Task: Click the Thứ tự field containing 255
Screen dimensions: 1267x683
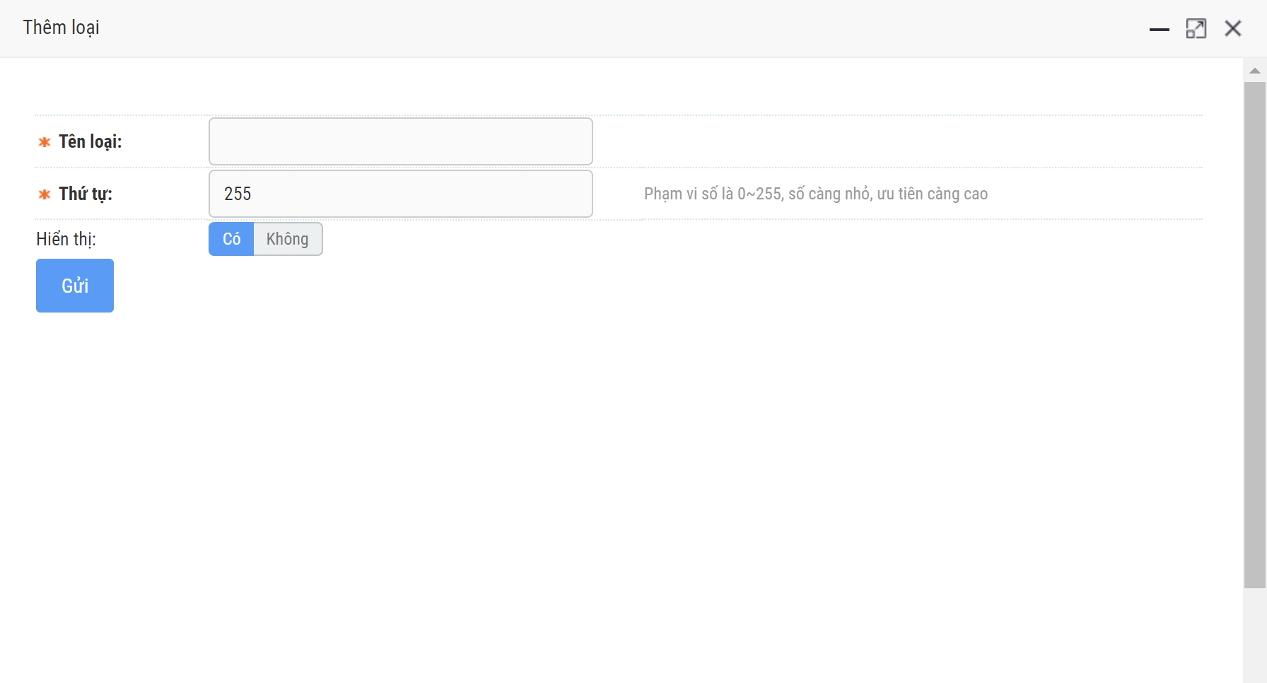Action: click(x=400, y=194)
